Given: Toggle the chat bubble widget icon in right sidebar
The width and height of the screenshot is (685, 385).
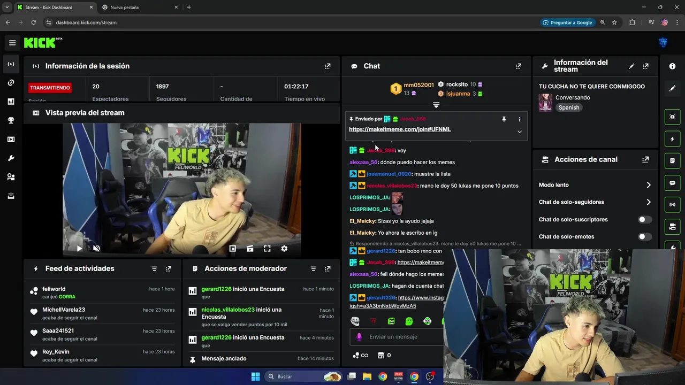Looking at the screenshot, I should click(672, 183).
